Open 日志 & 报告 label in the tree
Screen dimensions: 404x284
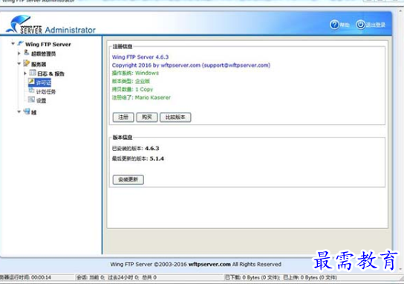(x=50, y=74)
